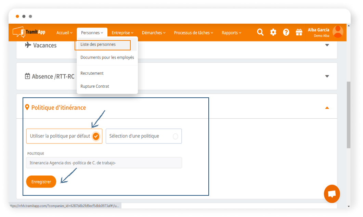Click Alba García's profile avatar
The height and width of the screenshot is (217, 363).
point(338,32)
